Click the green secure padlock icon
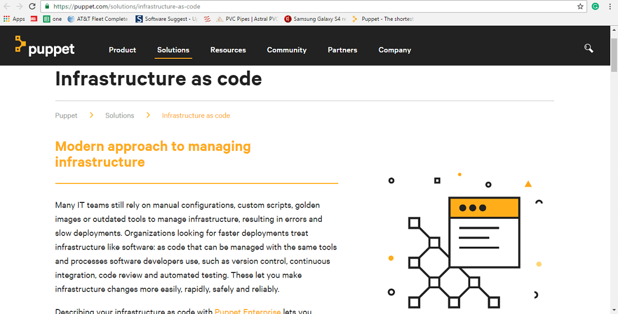This screenshot has height=314, width=618. pyautogui.click(x=47, y=6)
